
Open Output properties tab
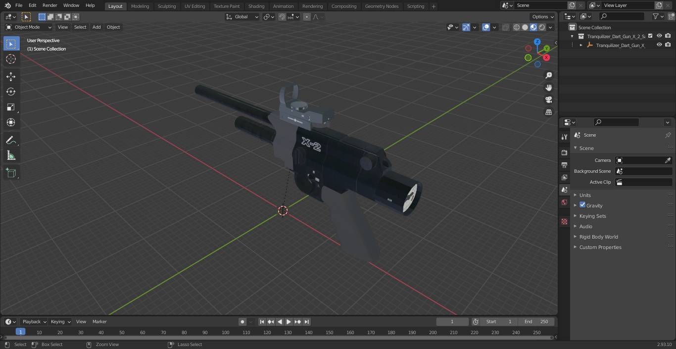(x=564, y=165)
